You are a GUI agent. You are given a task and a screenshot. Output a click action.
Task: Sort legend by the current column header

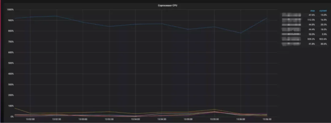[x=323, y=11]
